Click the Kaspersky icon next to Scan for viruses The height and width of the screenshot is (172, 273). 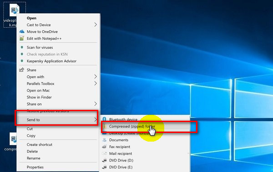22,47
